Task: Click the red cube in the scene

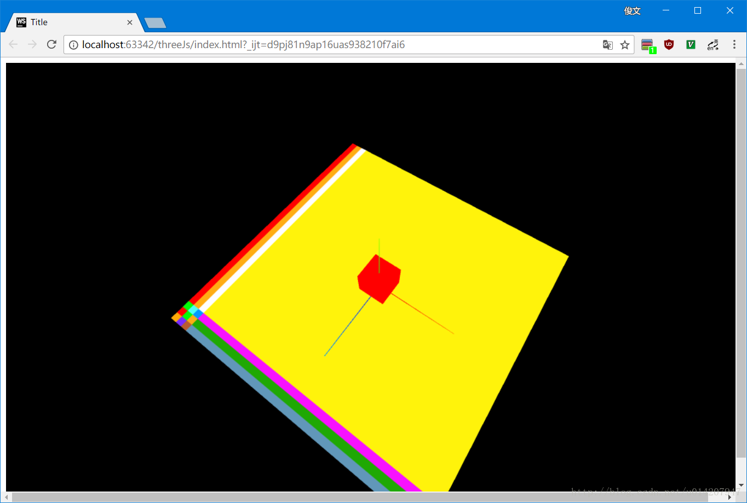Action: pyautogui.click(x=379, y=279)
